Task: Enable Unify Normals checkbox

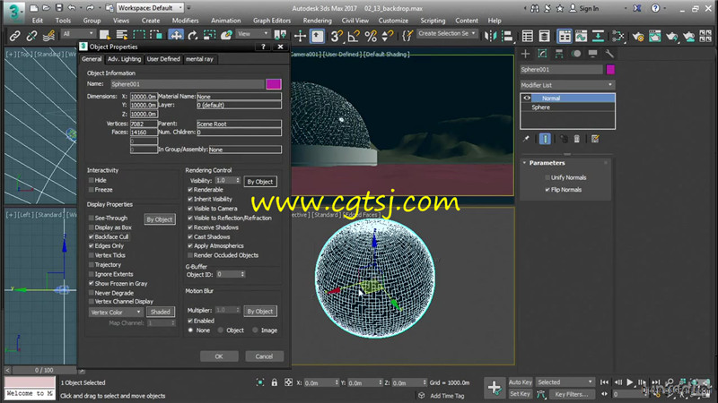Action: 547,177
